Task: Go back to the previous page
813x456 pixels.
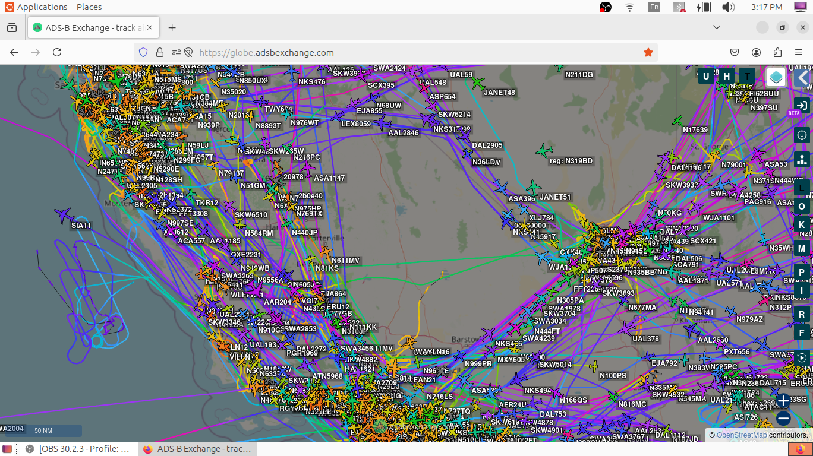Action: click(14, 52)
